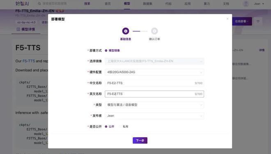Viewport: 271px width, 154px height.
Task: Open the 首页 home navigation item
Action: pyautogui.click(x=108, y=4)
